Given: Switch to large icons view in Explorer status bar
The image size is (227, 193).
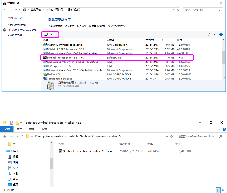Looking at the screenshot, I should pos(223,190).
